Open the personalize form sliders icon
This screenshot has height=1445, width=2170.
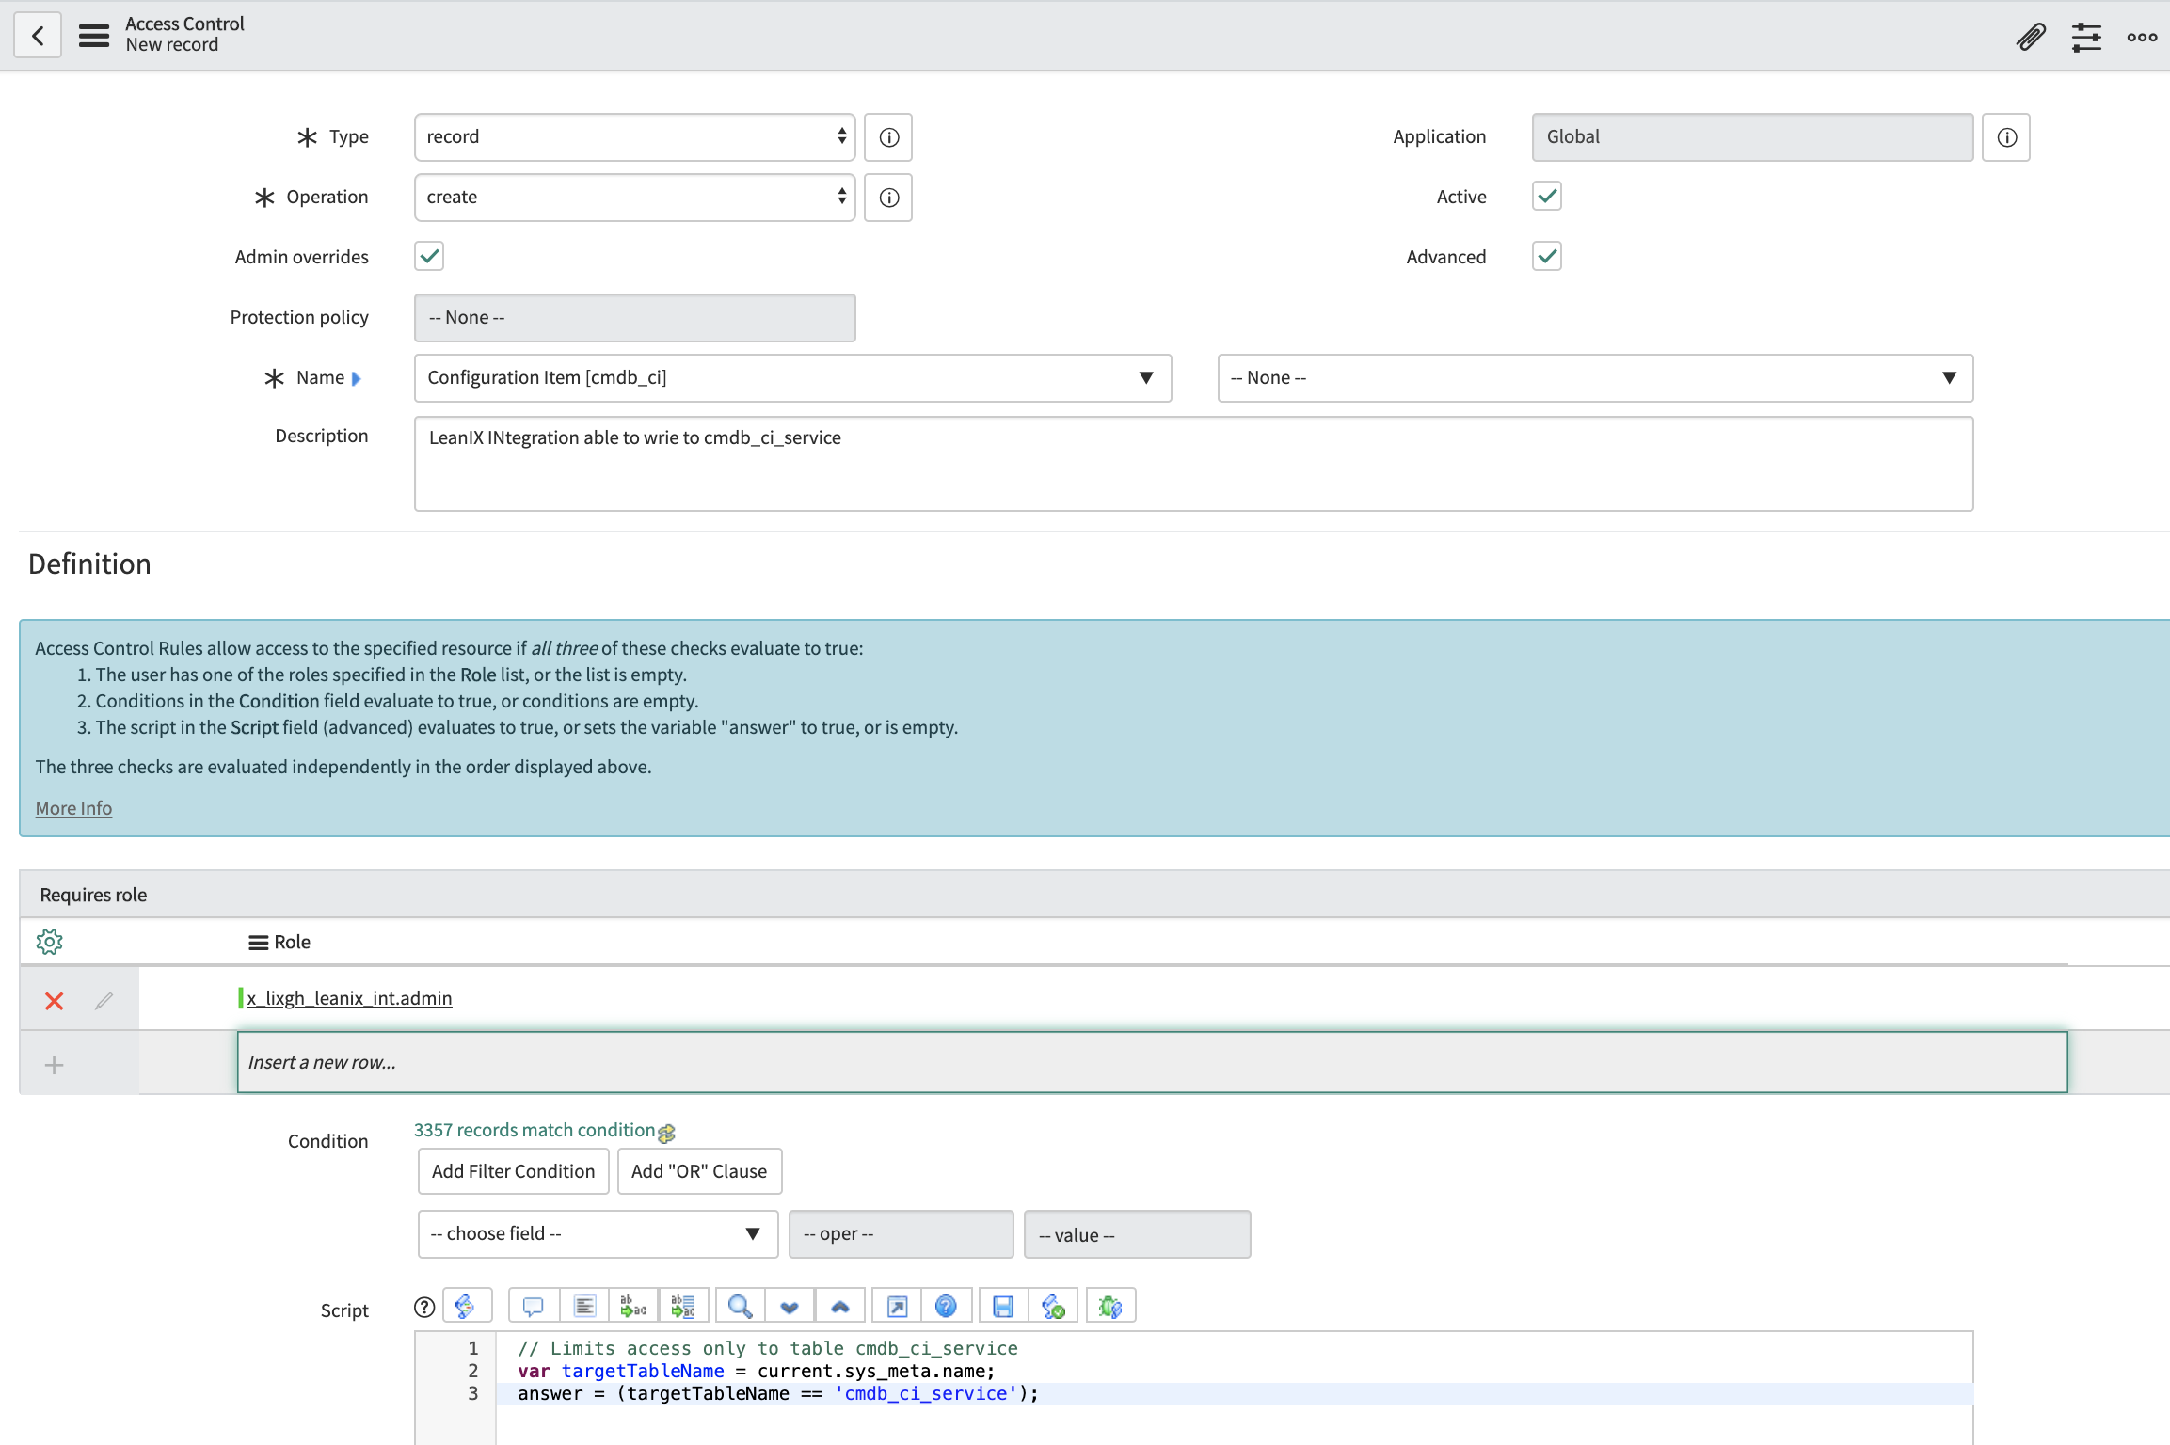(x=2086, y=37)
